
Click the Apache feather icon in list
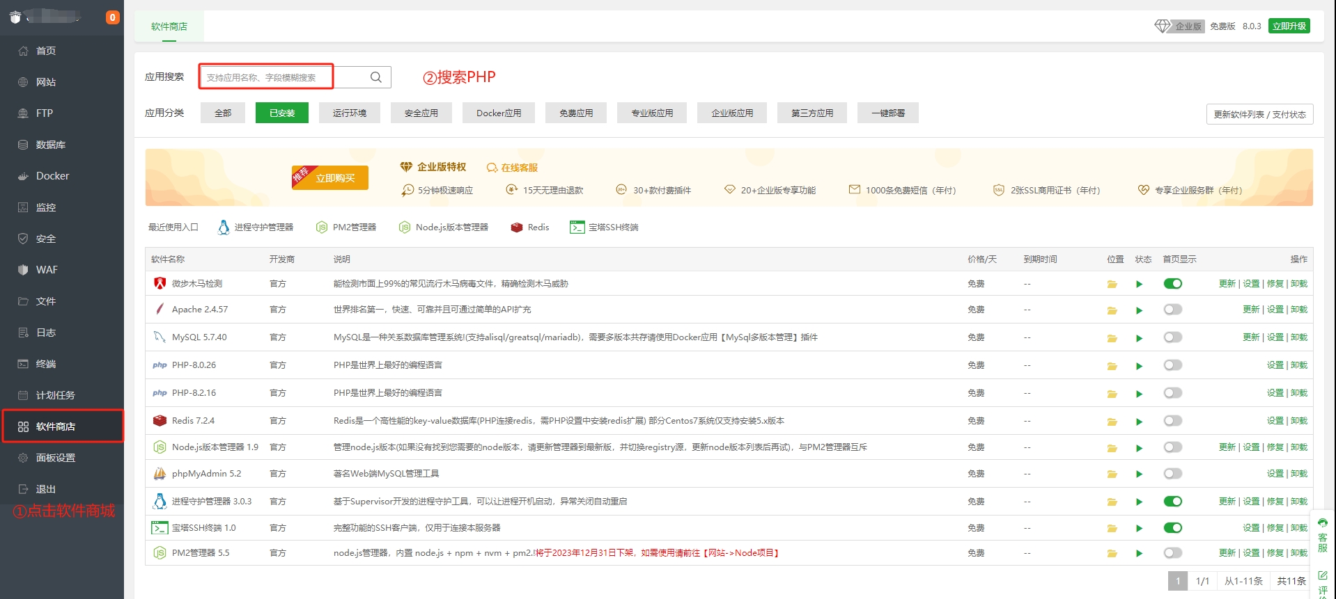pos(160,309)
